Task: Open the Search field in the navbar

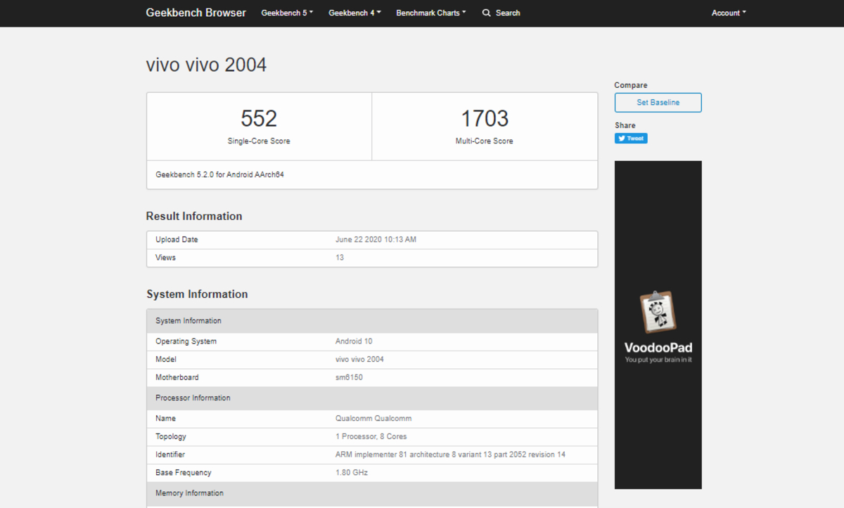Action: point(501,13)
